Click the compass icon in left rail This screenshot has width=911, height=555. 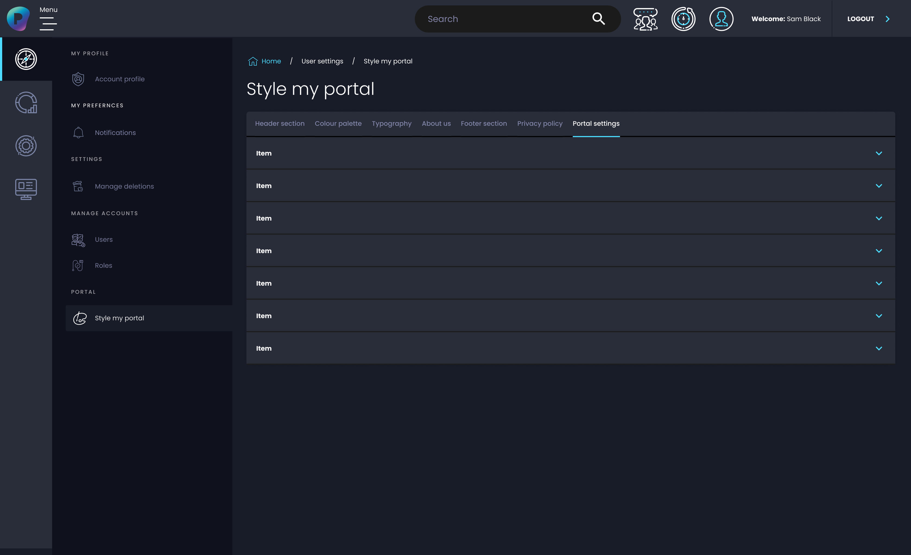(26, 59)
